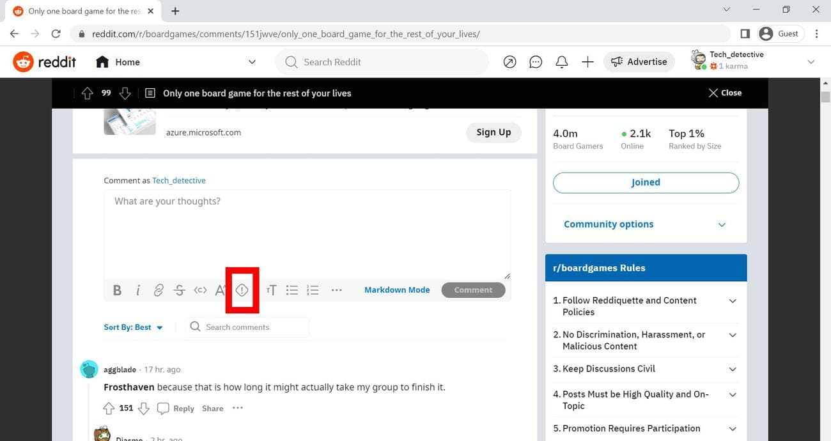
Task: Insert a bulleted list in comment
Action: click(x=292, y=290)
